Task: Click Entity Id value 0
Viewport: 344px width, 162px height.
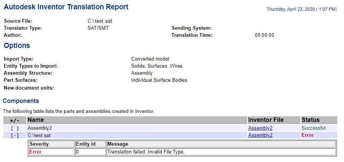Action: click(x=77, y=152)
